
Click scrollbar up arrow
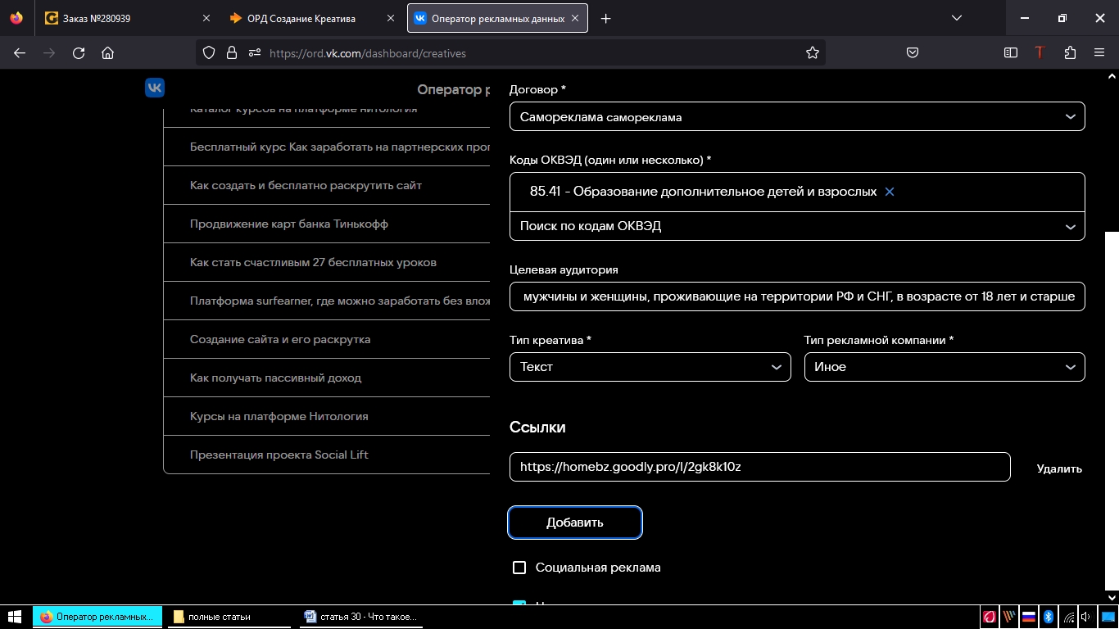point(1112,75)
